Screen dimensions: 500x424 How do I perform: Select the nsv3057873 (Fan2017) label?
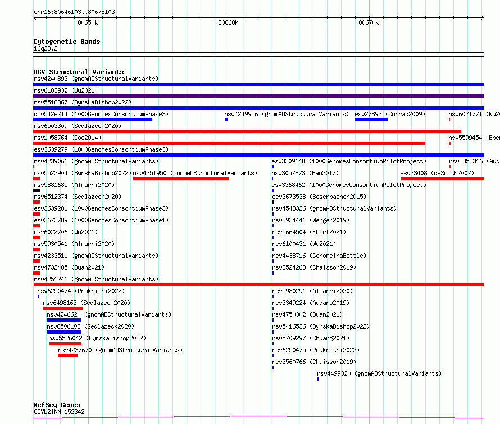point(305,173)
